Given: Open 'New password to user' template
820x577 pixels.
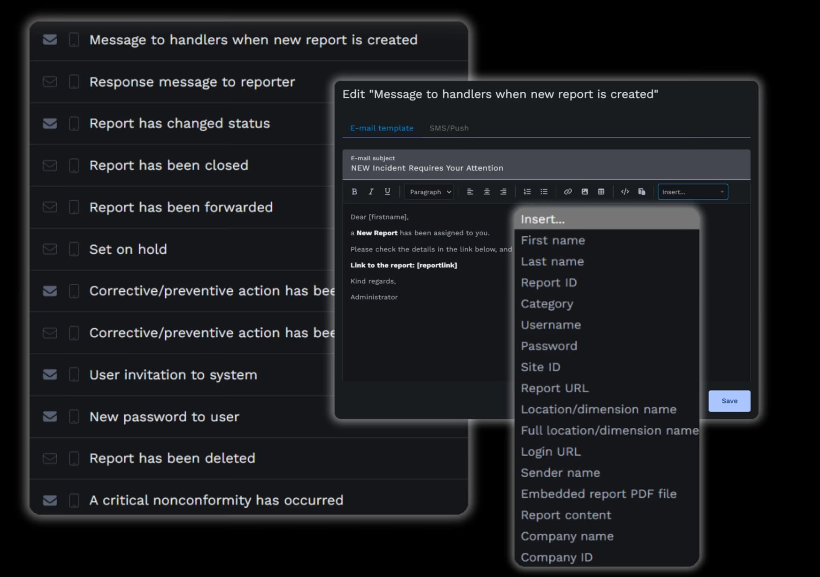Looking at the screenshot, I should coord(164,416).
